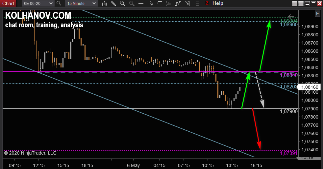Click the 1,07600 price axis label
The height and width of the screenshot is (169, 323).
(310, 133)
